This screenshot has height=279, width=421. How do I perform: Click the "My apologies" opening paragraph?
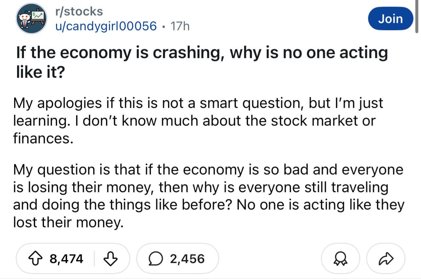click(198, 121)
